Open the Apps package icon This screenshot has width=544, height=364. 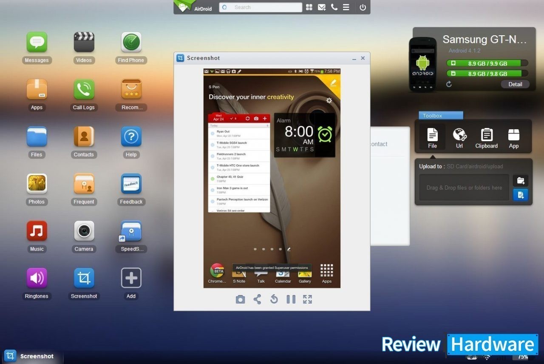(x=37, y=89)
